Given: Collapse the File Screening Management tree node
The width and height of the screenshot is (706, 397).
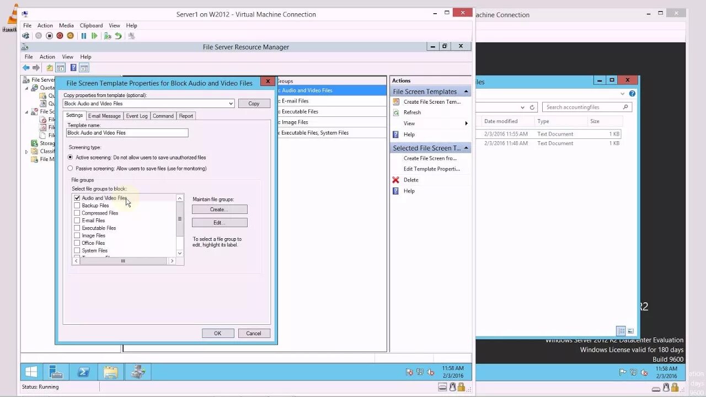Looking at the screenshot, I should pos(26,112).
